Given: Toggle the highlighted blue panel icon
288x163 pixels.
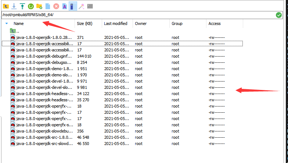Looking at the screenshot, I should click(x=73, y=6).
